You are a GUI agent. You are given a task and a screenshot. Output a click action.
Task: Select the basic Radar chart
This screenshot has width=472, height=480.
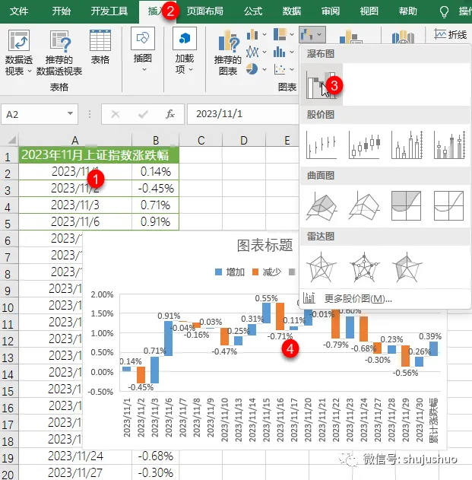point(322,267)
